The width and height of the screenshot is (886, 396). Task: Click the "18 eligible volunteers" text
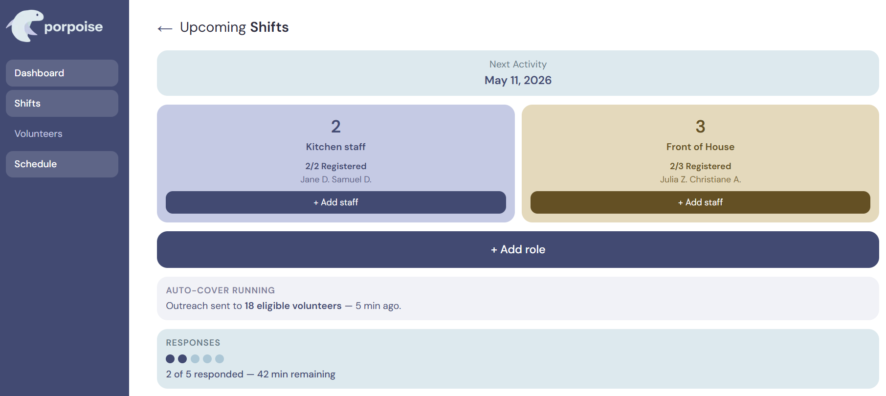pyautogui.click(x=293, y=306)
